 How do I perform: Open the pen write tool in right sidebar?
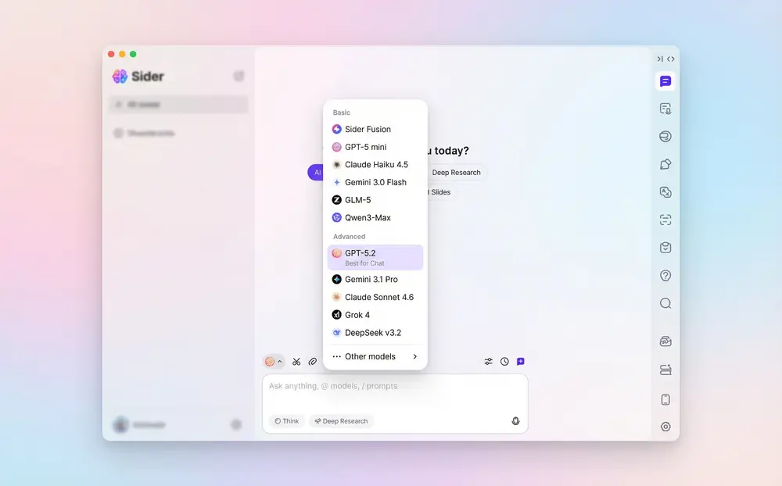coord(665,165)
